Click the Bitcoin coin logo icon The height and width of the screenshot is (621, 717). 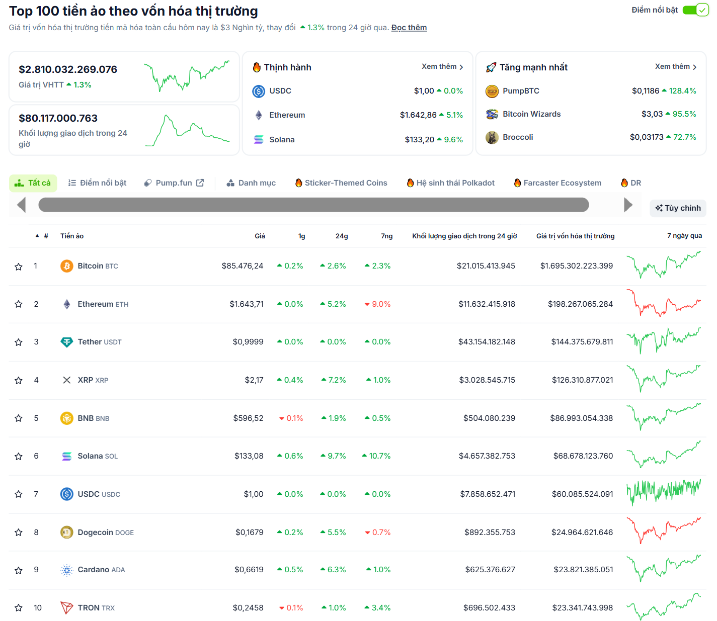(66, 266)
